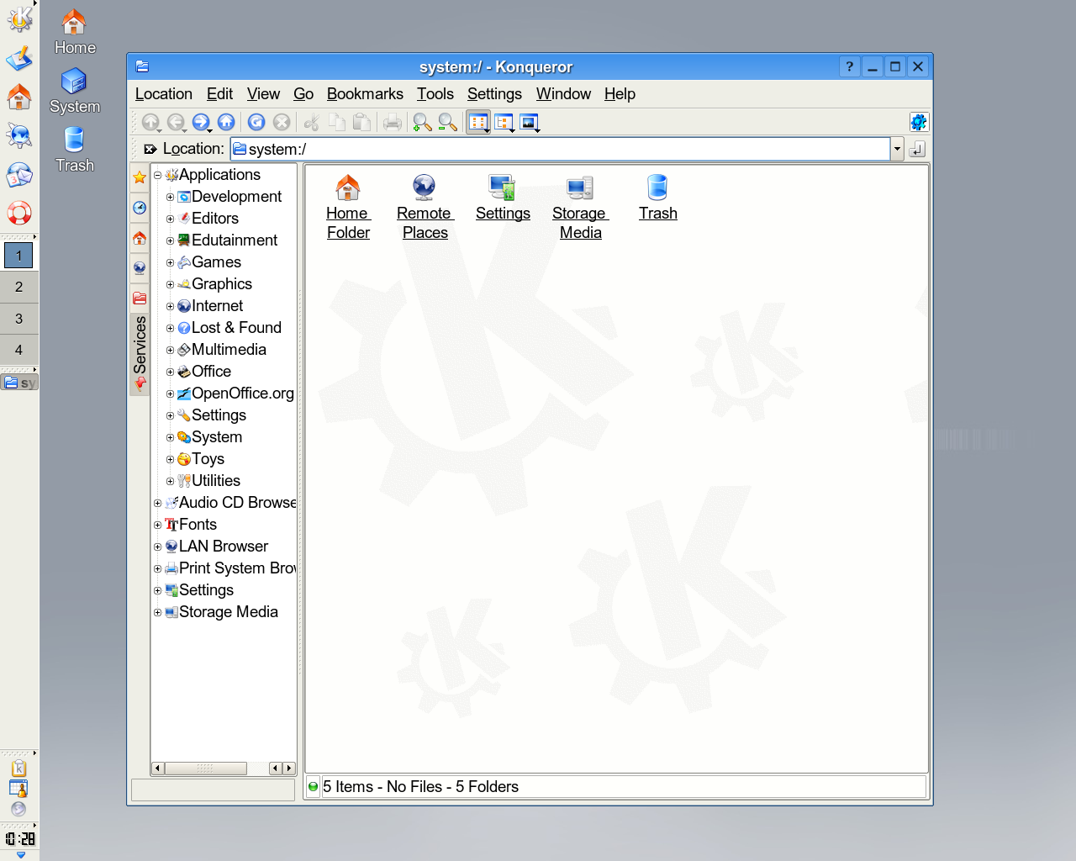Viewport: 1076px width, 861px height.
Task: Open the Network globe sidebar tab
Action: [x=140, y=268]
